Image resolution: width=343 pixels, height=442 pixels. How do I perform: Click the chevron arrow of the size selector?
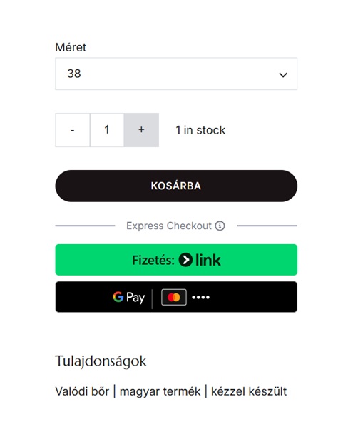click(x=282, y=75)
